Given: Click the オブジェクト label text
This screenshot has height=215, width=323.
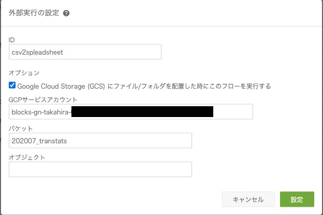Looking at the screenshot, I should pyautogui.click(x=27, y=157).
